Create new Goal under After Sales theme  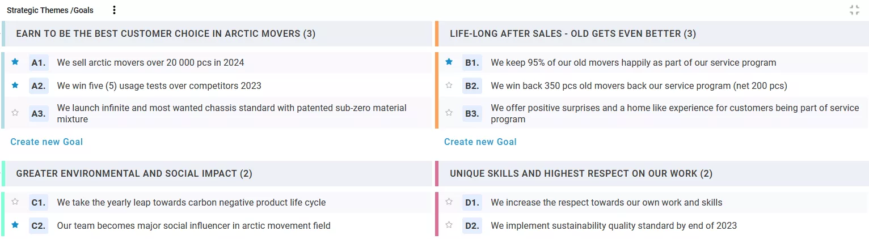[x=480, y=142]
